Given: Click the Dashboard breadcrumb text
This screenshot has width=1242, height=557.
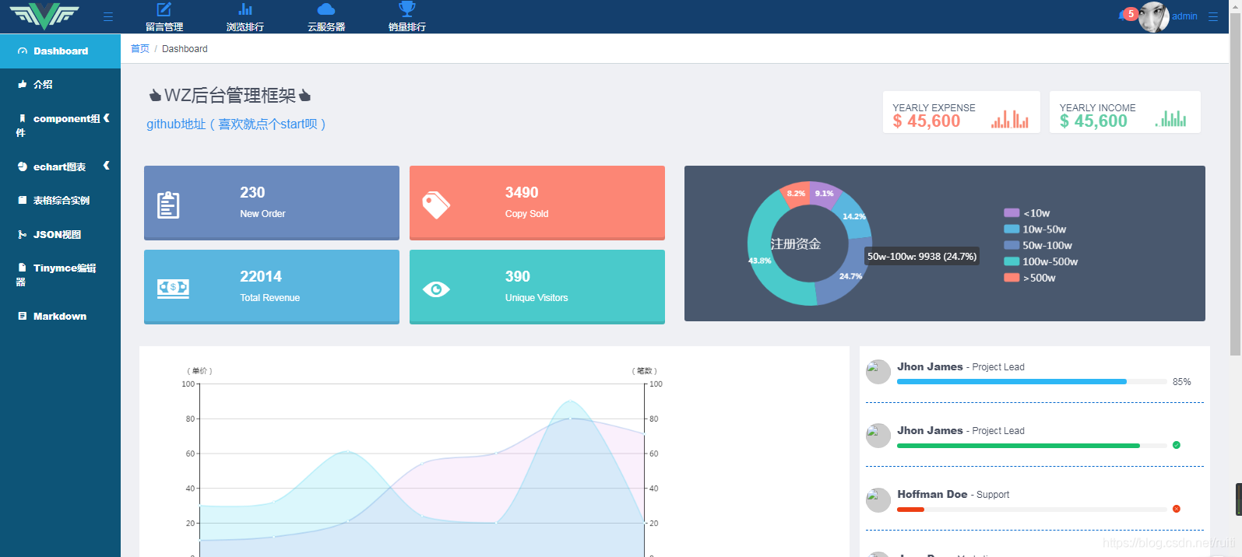Looking at the screenshot, I should click(x=185, y=49).
